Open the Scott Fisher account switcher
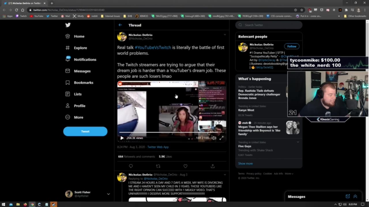The width and height of the screenshot is (369, 207). click(88, 194)
